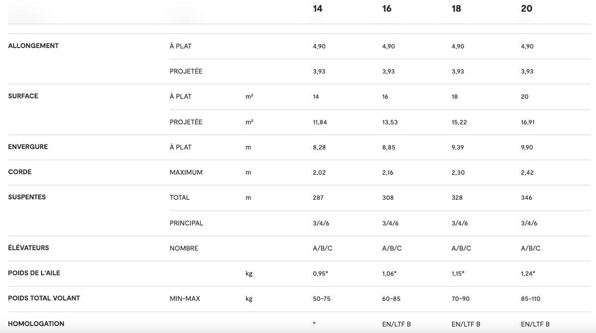
Task: Select the wingspan value 9,39
Action: 458,147
